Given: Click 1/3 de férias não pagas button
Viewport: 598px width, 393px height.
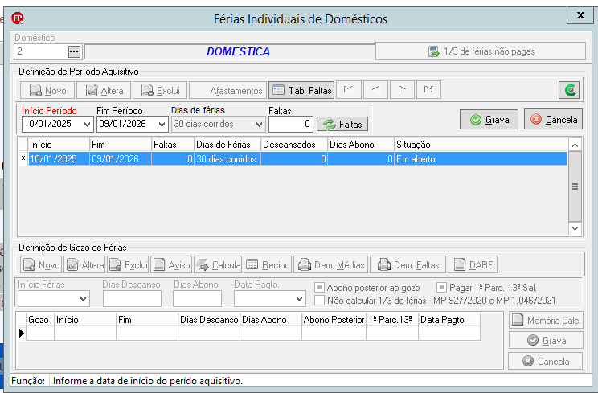Looking at the screenshot, I should pyautogui.click(x=481, y=51).
